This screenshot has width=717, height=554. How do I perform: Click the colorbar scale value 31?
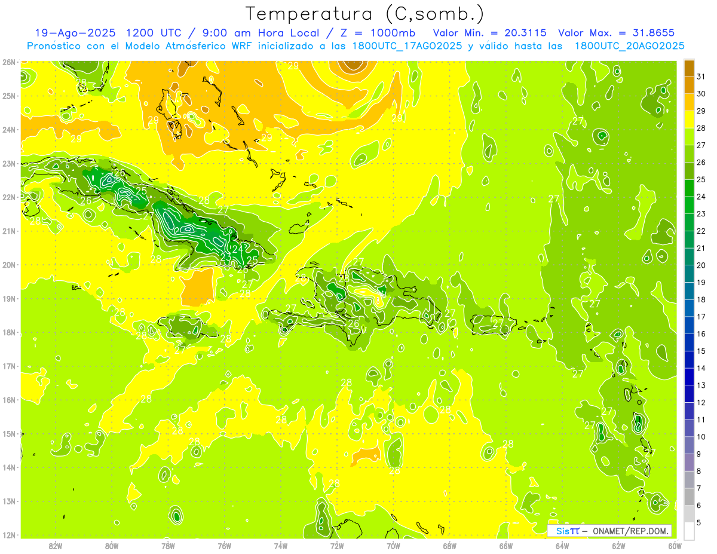point(701,76)
